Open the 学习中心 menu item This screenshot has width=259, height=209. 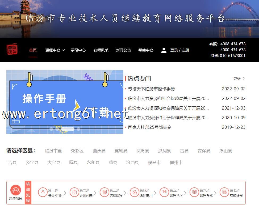tap(78, 50)
